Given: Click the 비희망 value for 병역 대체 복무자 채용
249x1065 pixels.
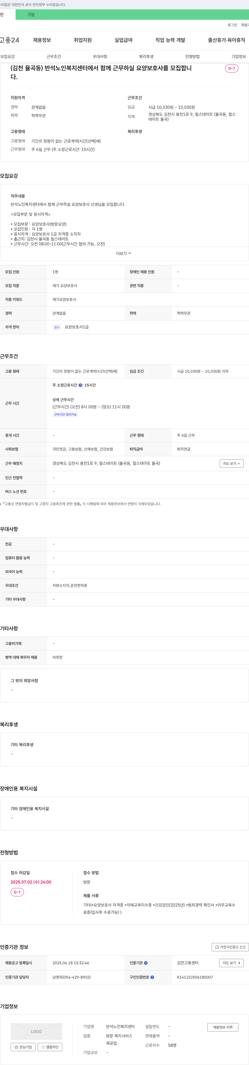Looking at the screenshot, I should pyautogui.click(x=58, y=657).
